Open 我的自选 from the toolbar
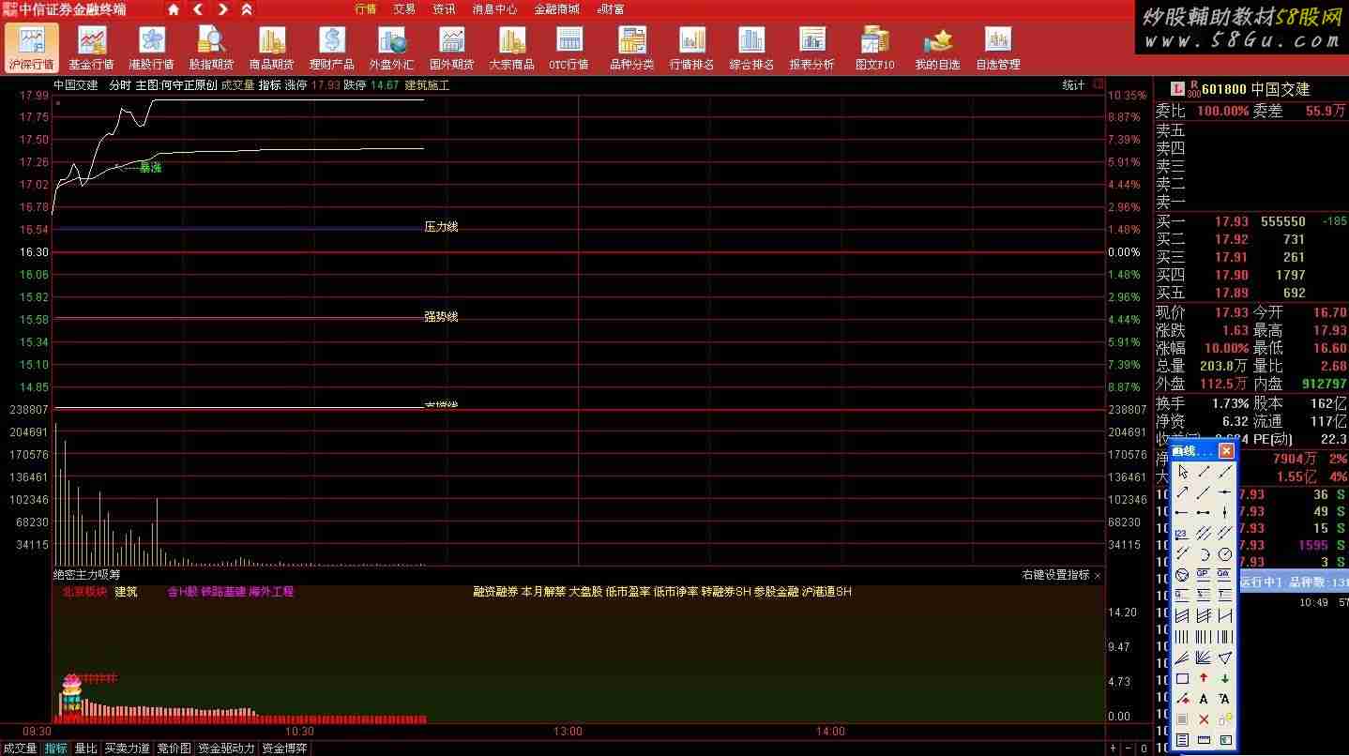The image size is (1349, 756). click(938, 48)
